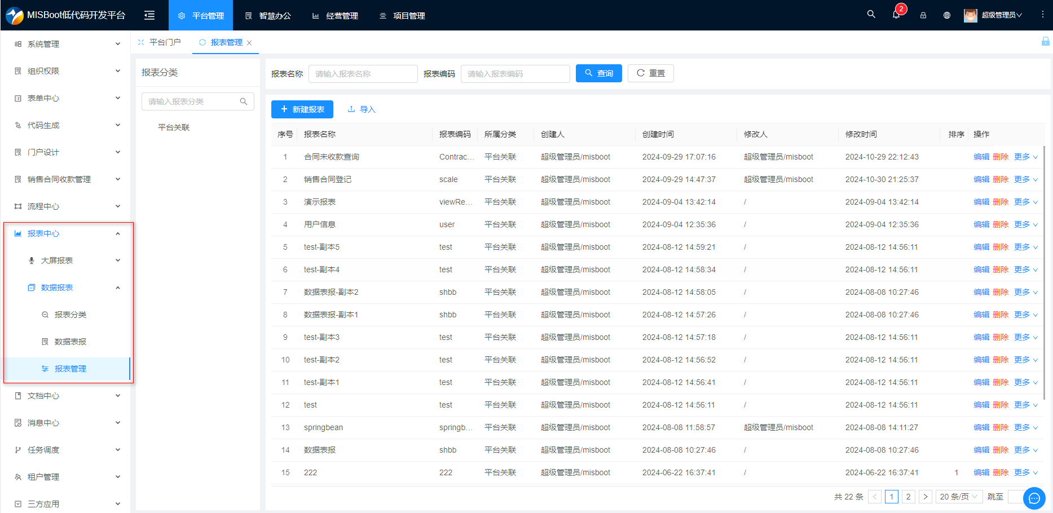Expand 销售合同收款管理 menu chevron
1053x513 pixels.
pyautogui.click(x=118, y=179)
